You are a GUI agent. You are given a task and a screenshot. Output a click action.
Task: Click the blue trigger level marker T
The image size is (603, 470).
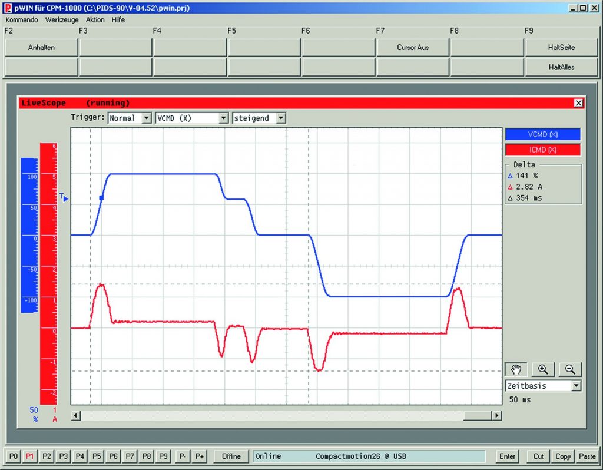(64, 198)
